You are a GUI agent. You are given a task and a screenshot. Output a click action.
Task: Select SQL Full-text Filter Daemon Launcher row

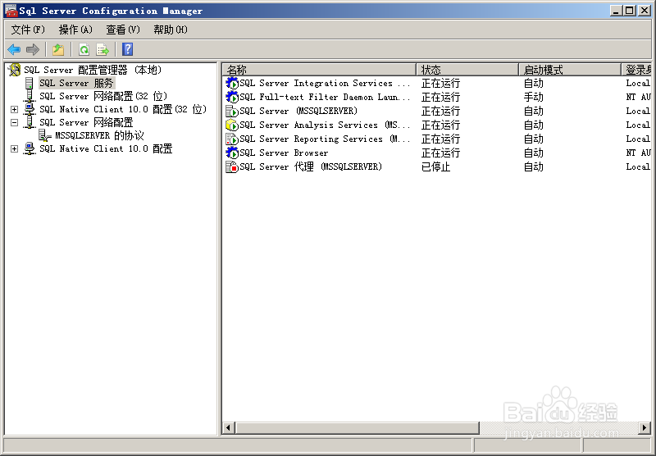437,97
